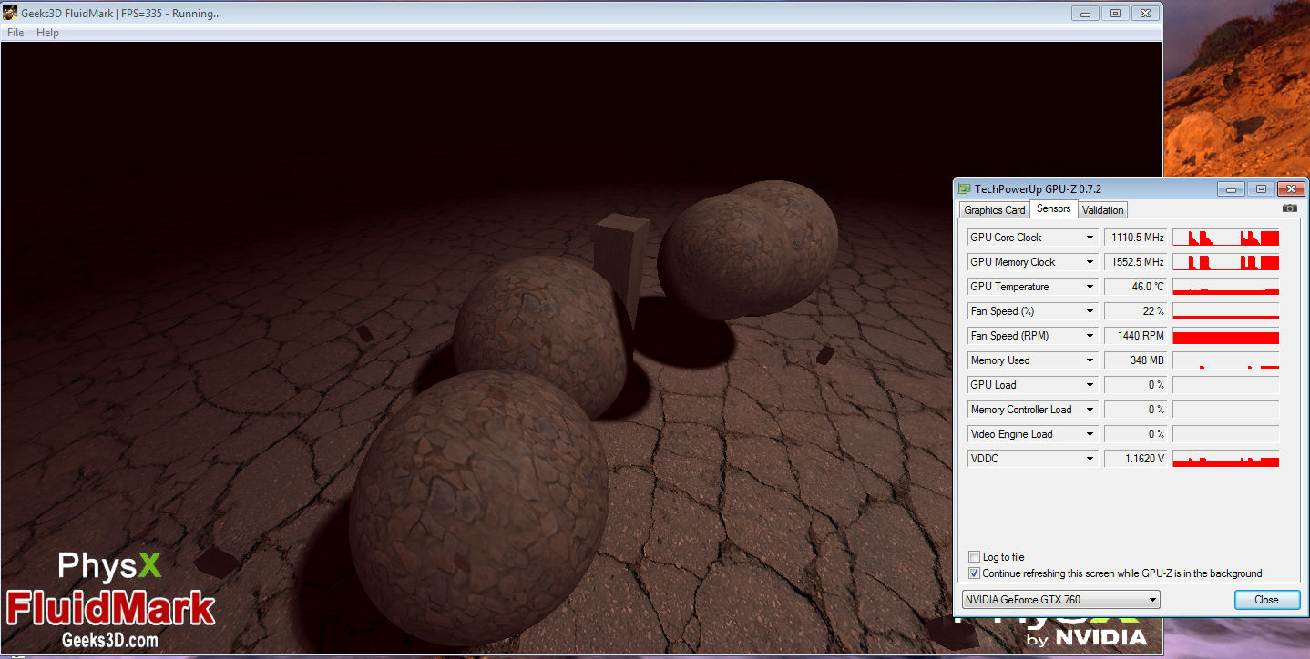Minimize the FluidMark window
The width and height of the screenshot is (1310, 659).
[x=1084, y=13]
